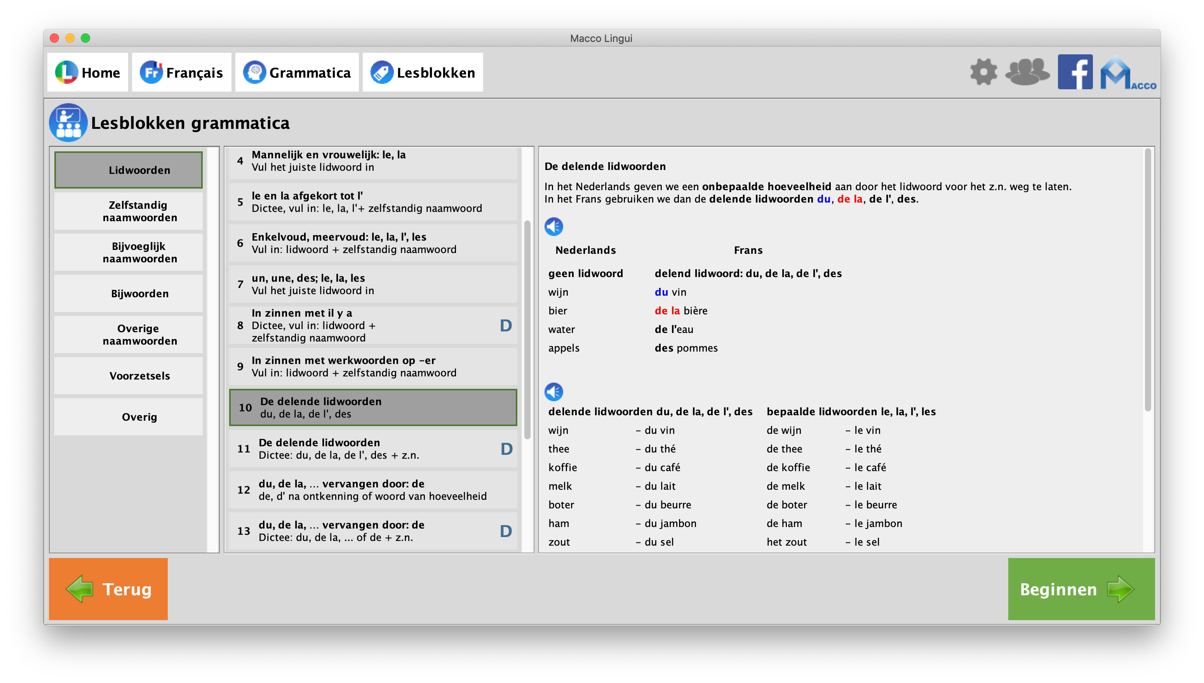The image size is (1204, 683).
Task: Select lesson 6 Enkelvoud, meervoud
Action: 373,243
